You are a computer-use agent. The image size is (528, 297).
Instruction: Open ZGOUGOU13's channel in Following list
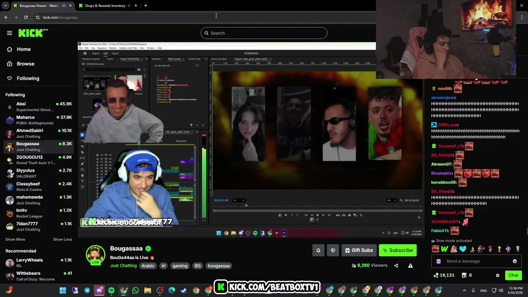[x=39, y=160]
